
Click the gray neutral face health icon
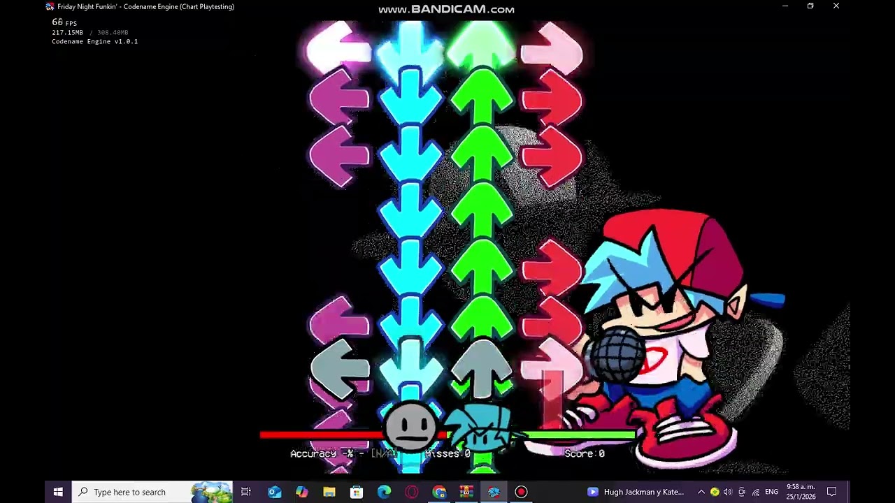[x=410, y=425]
